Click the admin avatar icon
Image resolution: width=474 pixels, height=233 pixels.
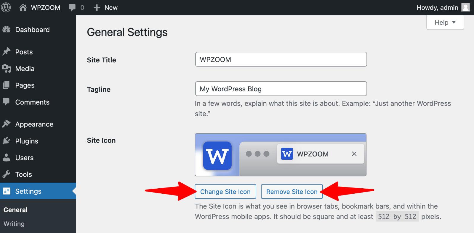point(466,7)
